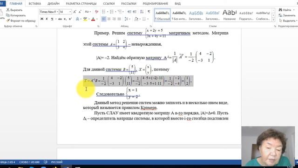This screenshot has height=168, width=298.
Task: Click the sort A-Z icon
Action: pyautogui.click(x=142, y=12)
